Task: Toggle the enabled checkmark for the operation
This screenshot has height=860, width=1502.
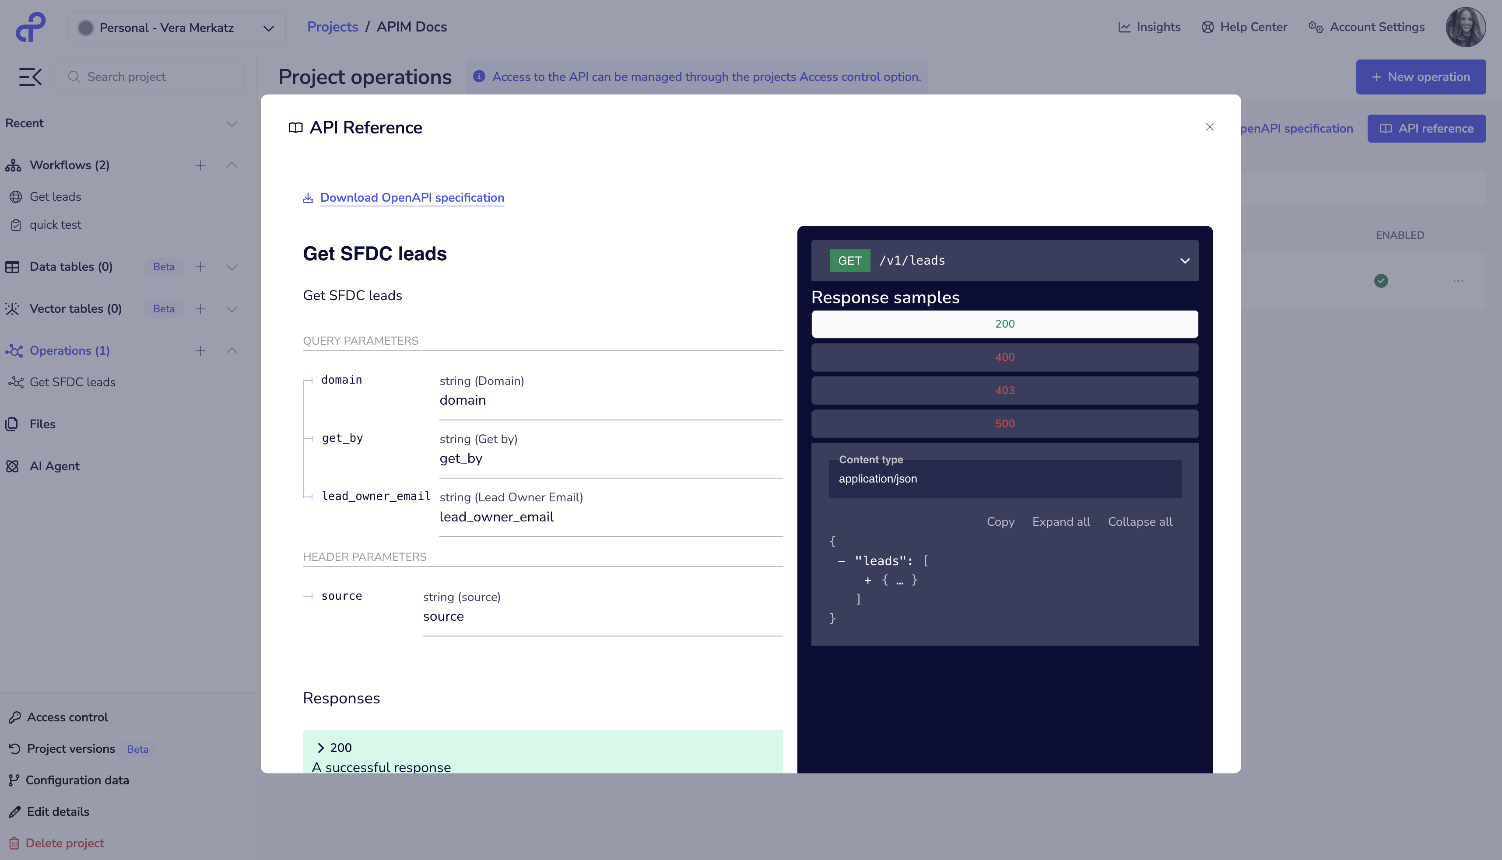Action: coord(1381,281)
